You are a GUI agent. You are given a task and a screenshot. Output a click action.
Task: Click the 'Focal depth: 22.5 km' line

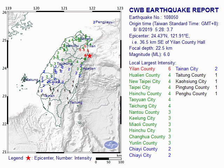150,48
